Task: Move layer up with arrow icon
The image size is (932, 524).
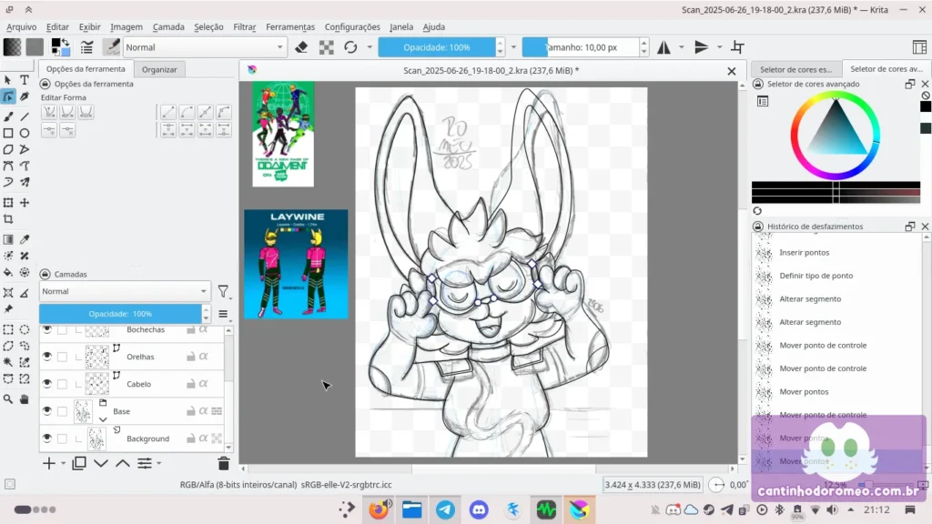Action: (123, 463)
